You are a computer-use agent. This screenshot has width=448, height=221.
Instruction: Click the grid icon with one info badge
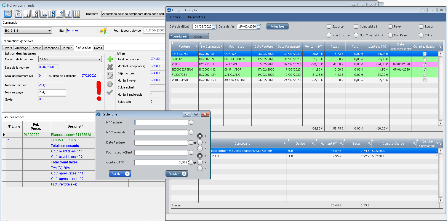point(43,14)
